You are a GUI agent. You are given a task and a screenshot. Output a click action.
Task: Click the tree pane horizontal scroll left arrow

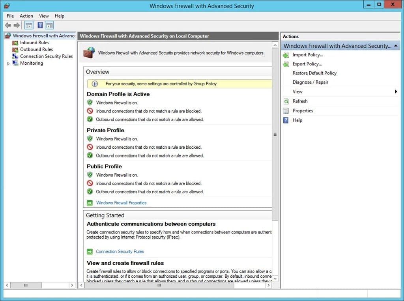coord(7,285)
